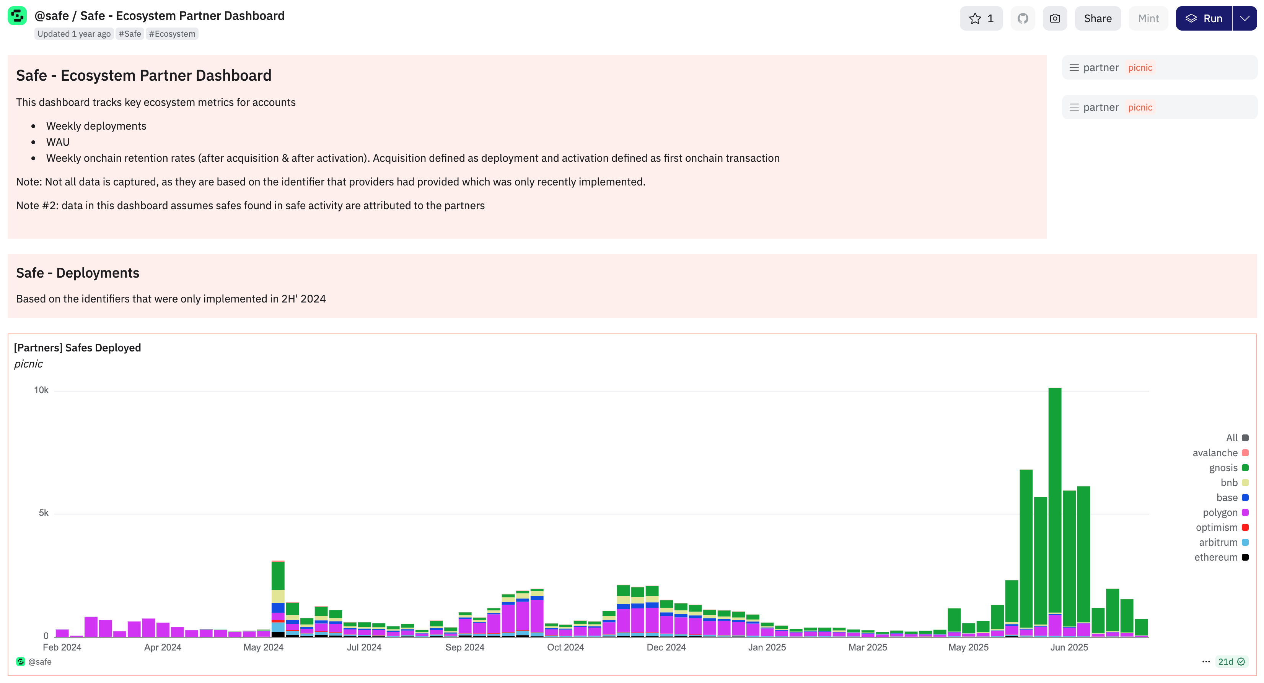
Task: Click the 'picnic' chart subtitle
Action: (x=28, y=364)
